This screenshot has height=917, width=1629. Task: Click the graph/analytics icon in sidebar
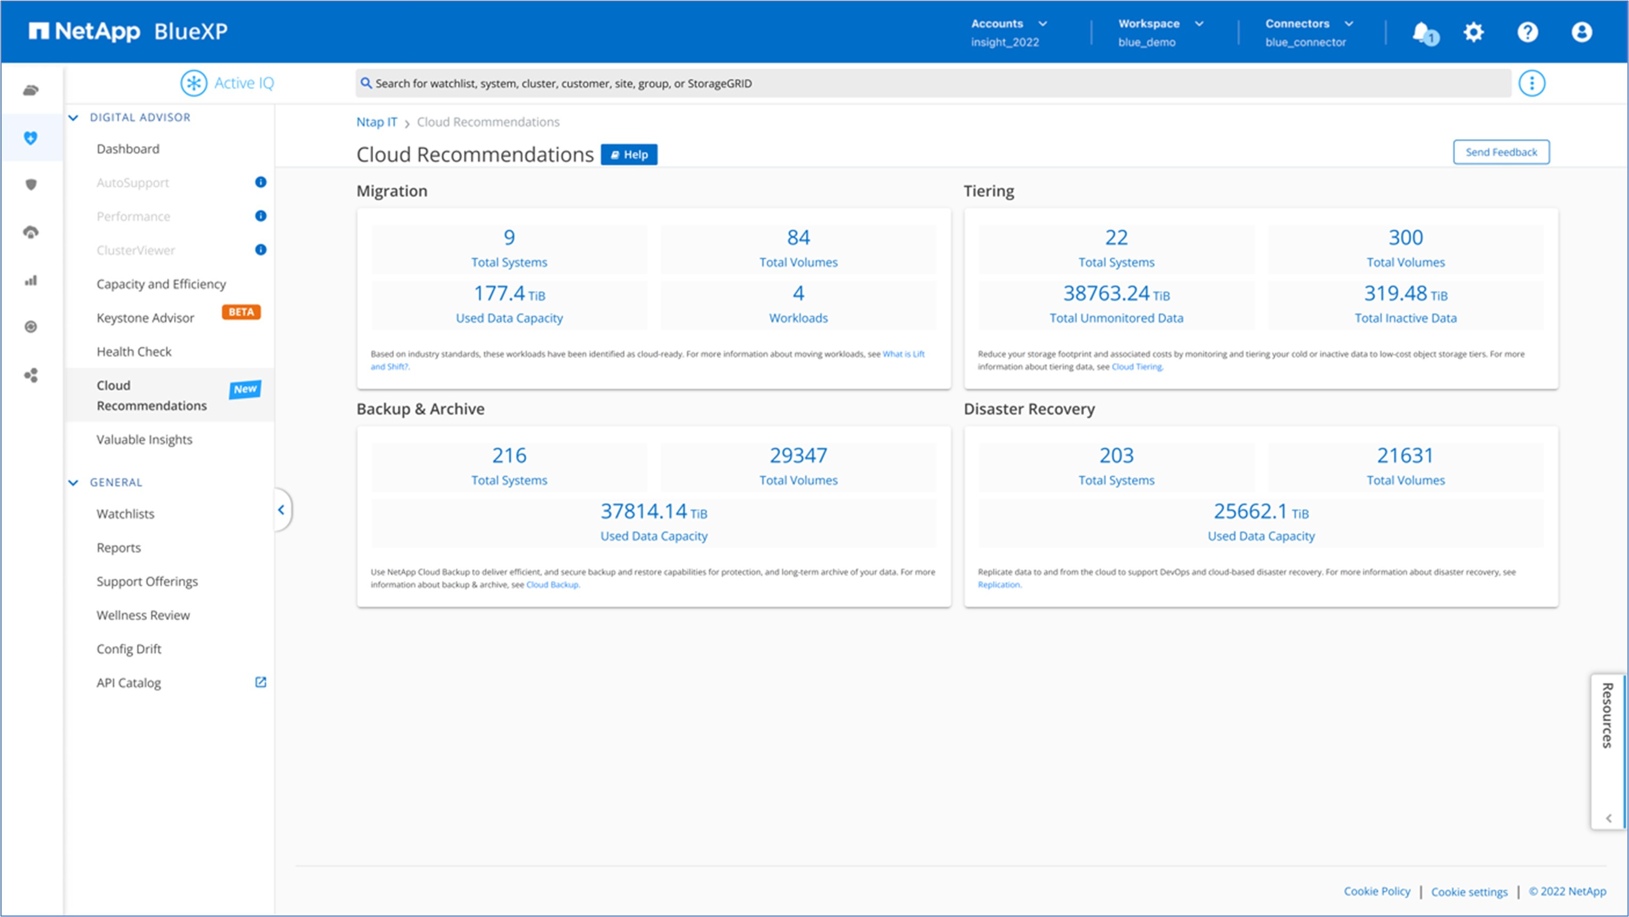pos(31,279)
